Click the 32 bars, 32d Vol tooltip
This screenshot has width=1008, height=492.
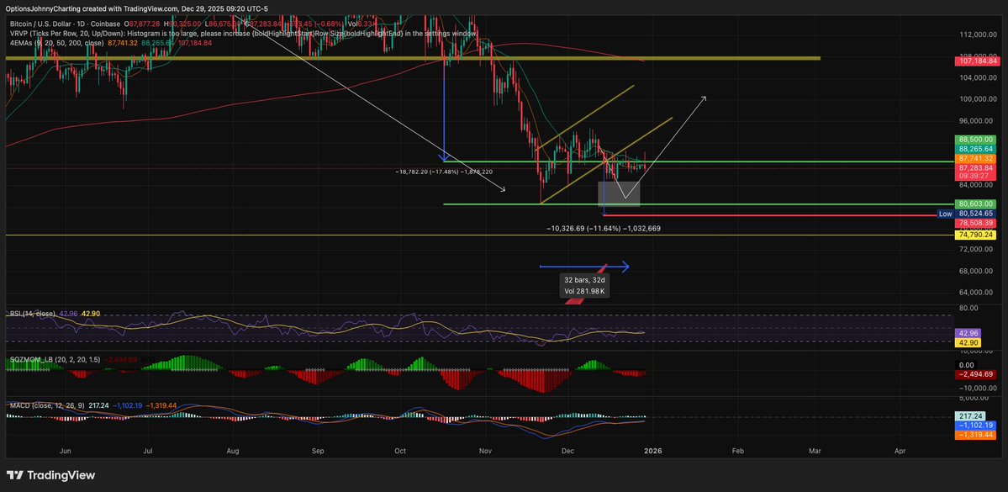[x=584, y=286]
